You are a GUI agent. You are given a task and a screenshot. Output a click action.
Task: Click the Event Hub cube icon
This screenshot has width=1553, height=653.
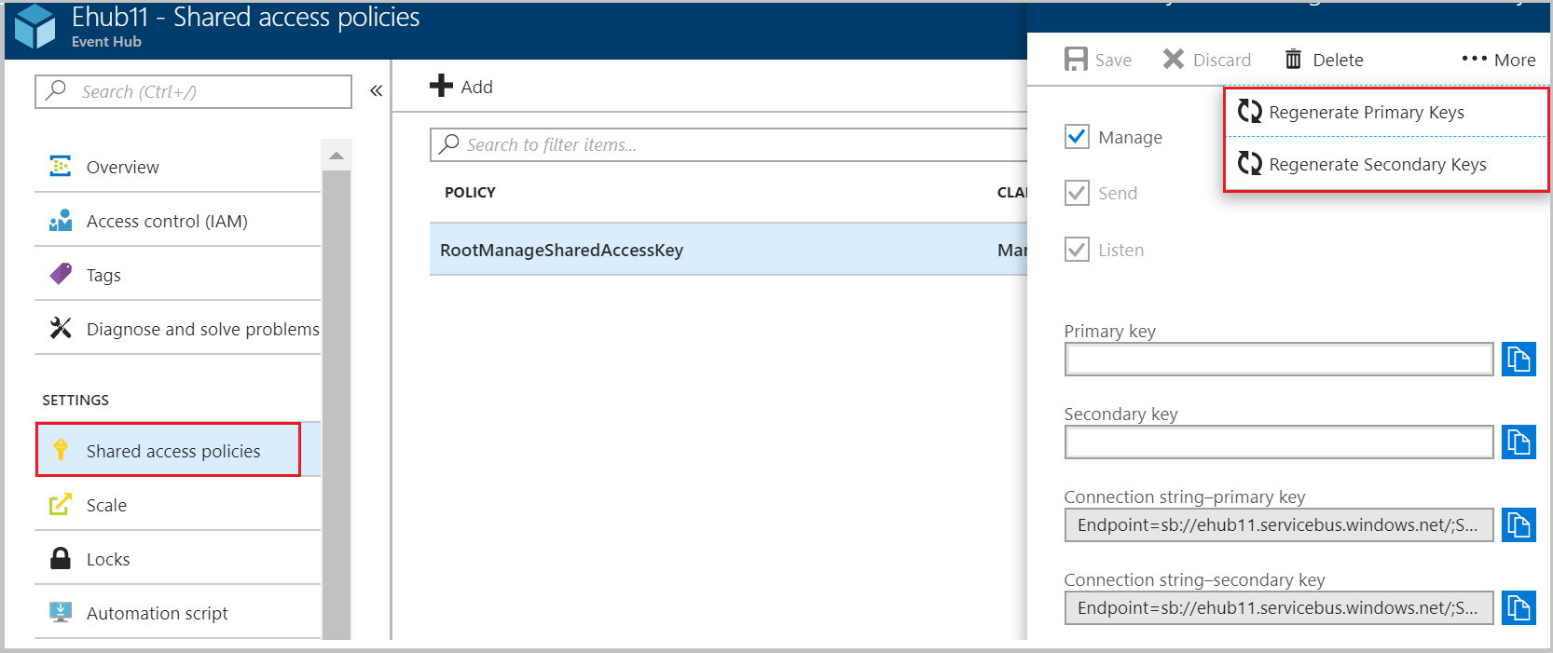[x=35, y=26]
